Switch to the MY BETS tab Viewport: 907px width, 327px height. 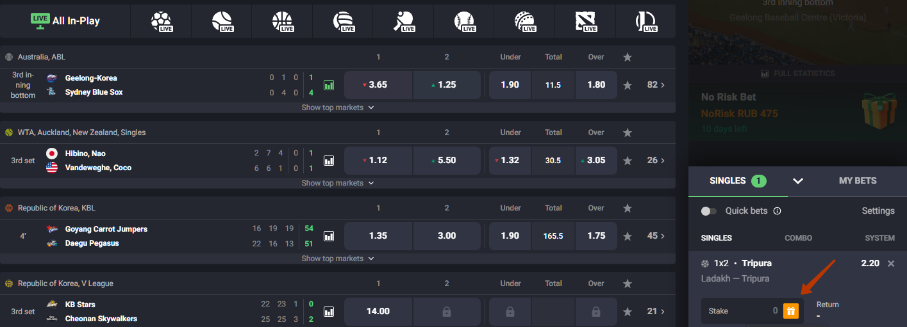click(x=857, y=181)
